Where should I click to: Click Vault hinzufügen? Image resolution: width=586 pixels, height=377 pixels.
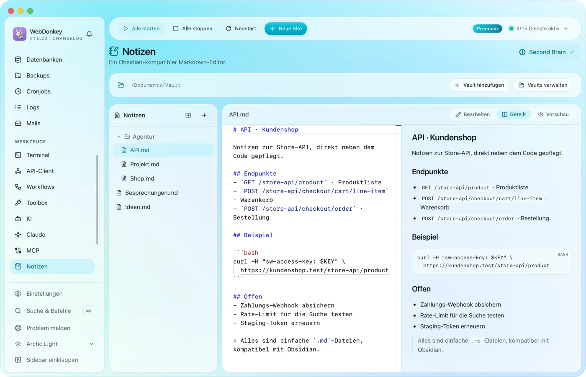[x=480, y=85]
